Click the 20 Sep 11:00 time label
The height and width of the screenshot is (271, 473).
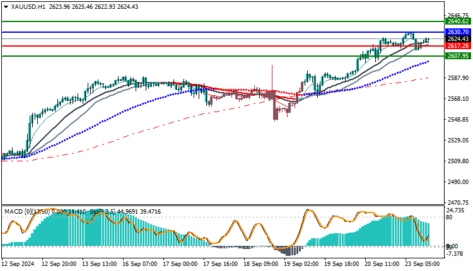point(382,264)
